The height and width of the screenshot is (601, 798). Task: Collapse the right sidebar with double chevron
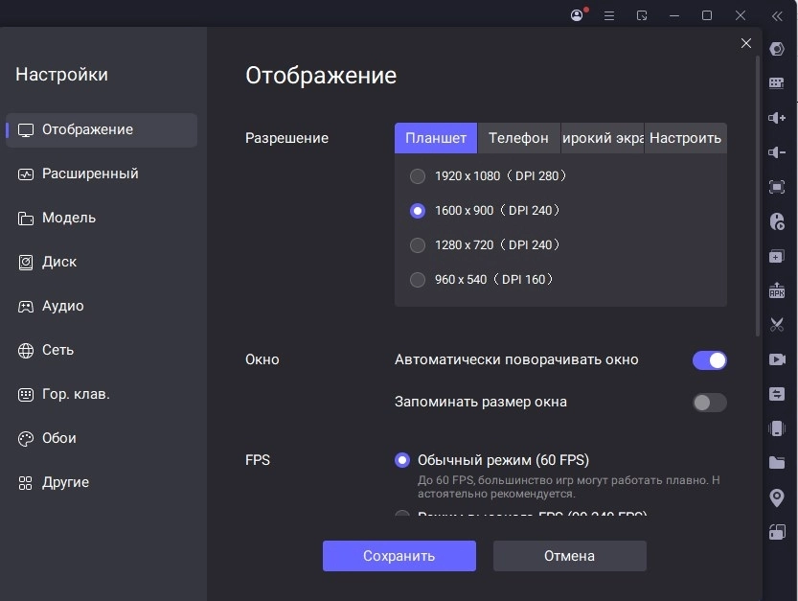[x=777, y=15]
